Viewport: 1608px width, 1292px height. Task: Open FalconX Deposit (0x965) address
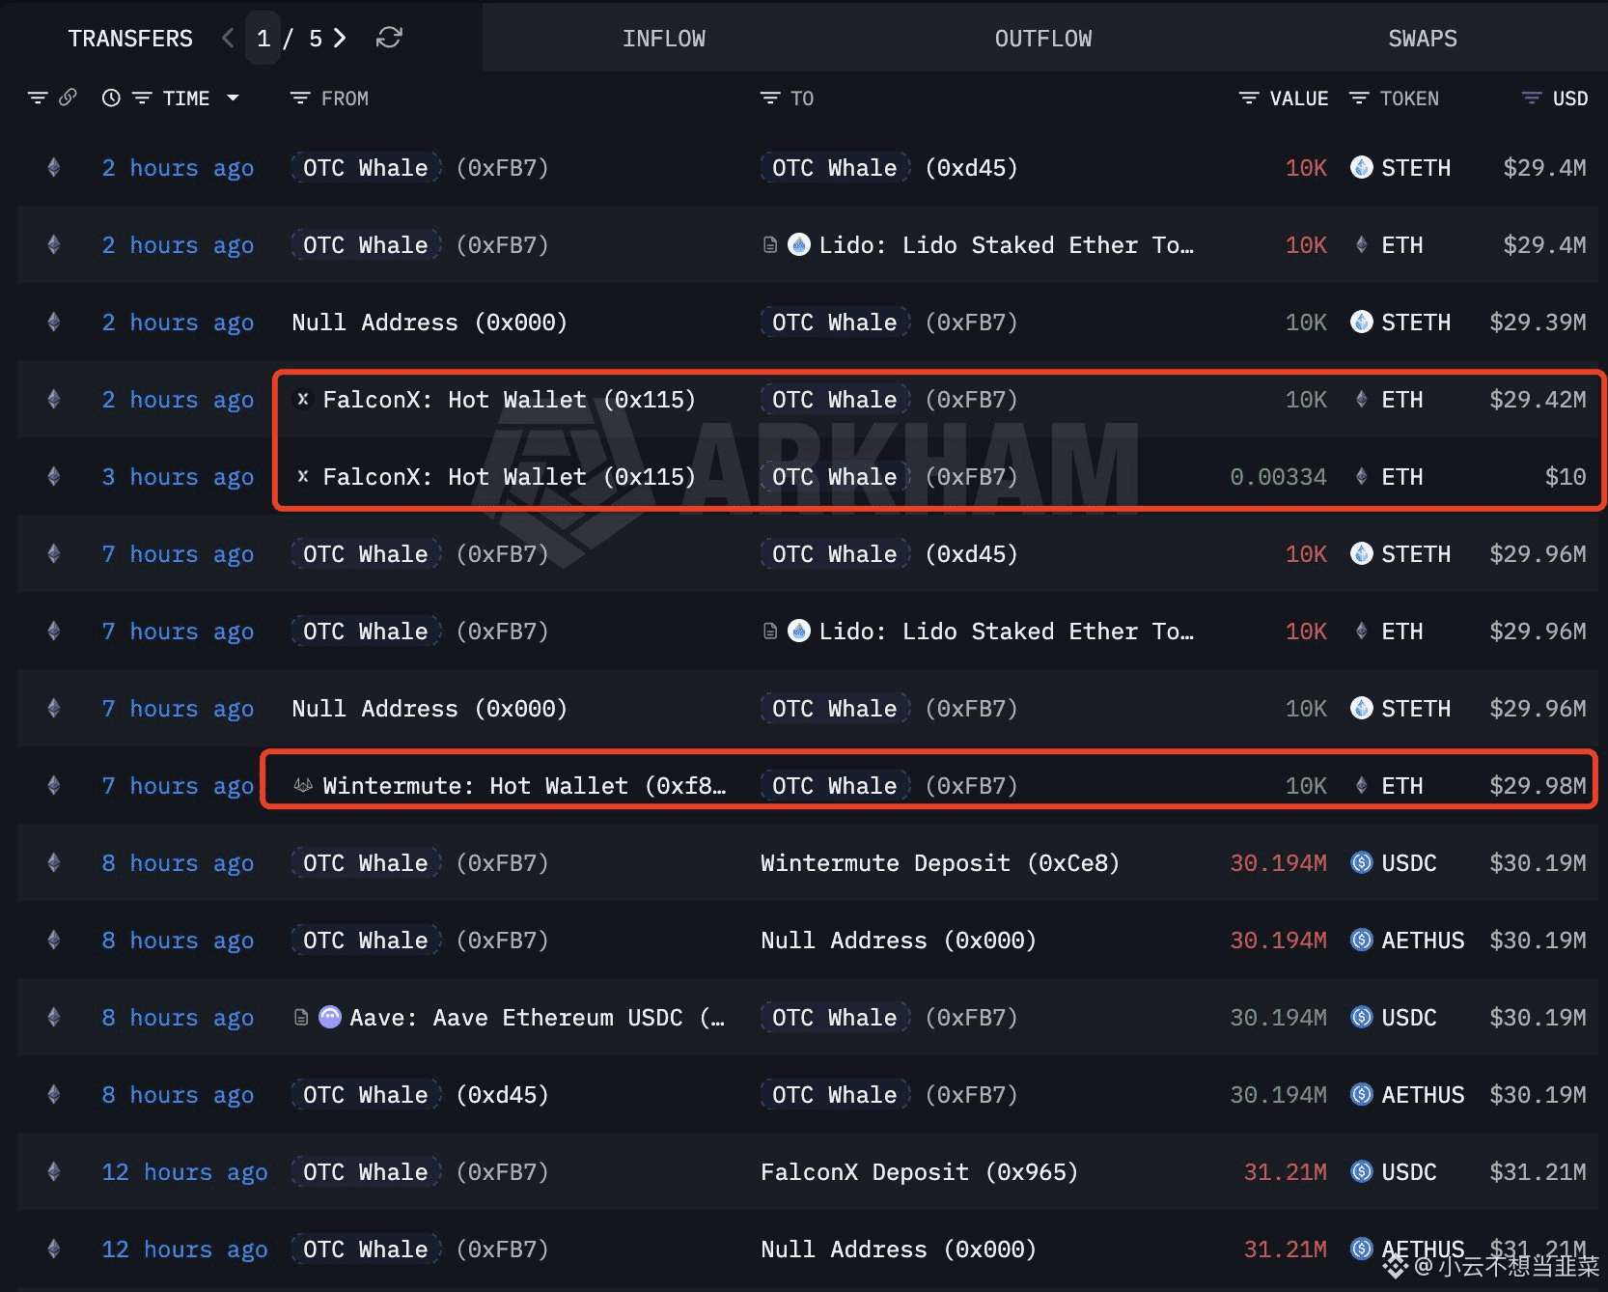click(919, 1172)
